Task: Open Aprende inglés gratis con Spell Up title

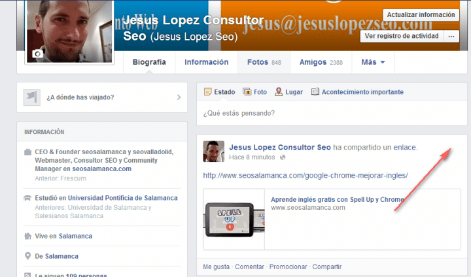Action: [x=338, y=199]
